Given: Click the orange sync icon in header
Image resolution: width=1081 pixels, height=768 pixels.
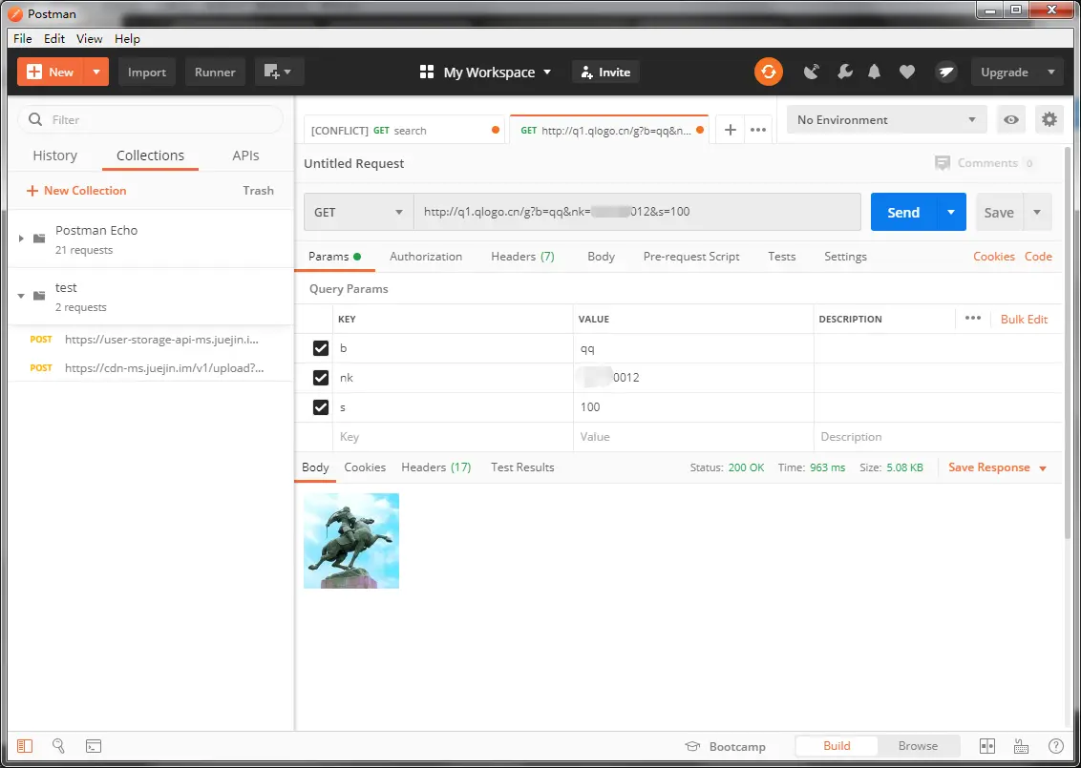Looking at the screenshot, I should pyautogui.click(x=768, y=72).
